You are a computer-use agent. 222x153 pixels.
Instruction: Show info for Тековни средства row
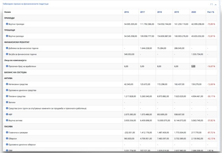[x=7, y=96]
